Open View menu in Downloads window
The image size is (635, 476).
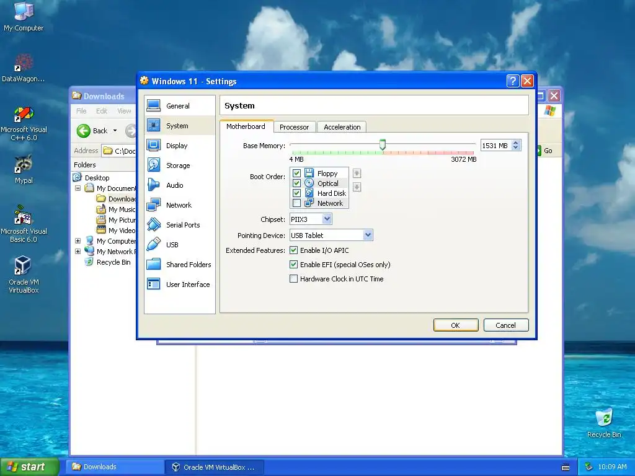click(x=124, y=111)
